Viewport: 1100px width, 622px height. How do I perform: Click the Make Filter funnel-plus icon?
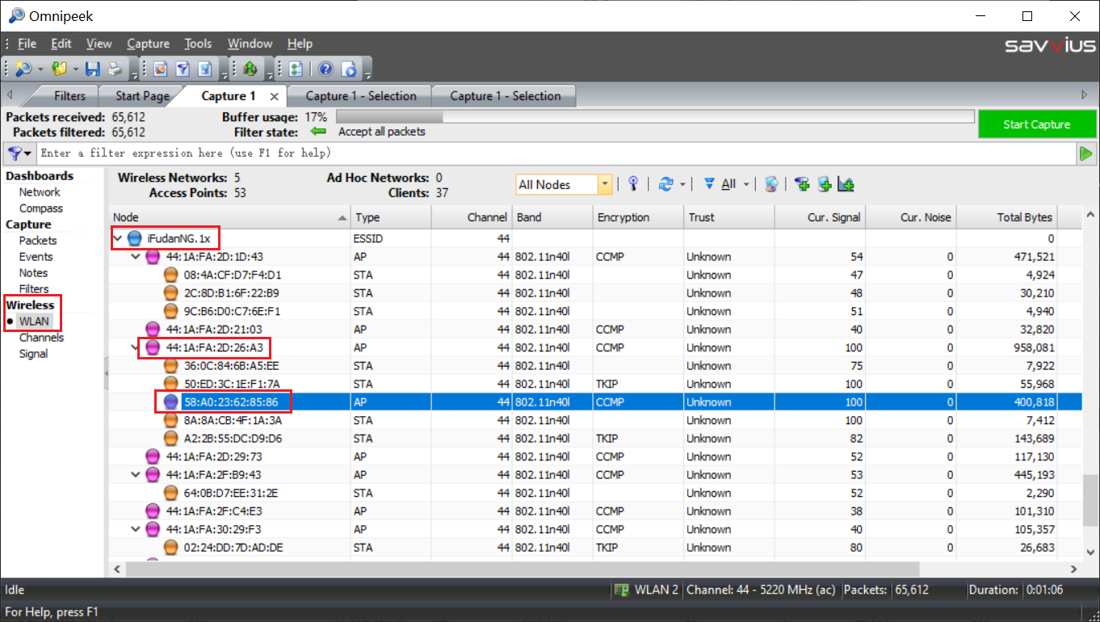tap(802, 184)
